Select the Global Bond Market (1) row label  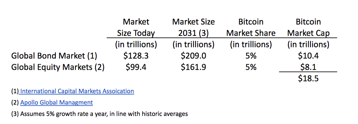(54, 56)
